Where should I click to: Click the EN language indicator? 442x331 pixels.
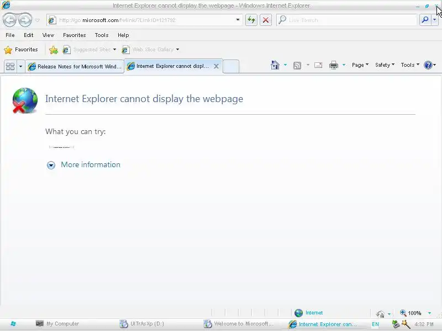tap(375, 324)
